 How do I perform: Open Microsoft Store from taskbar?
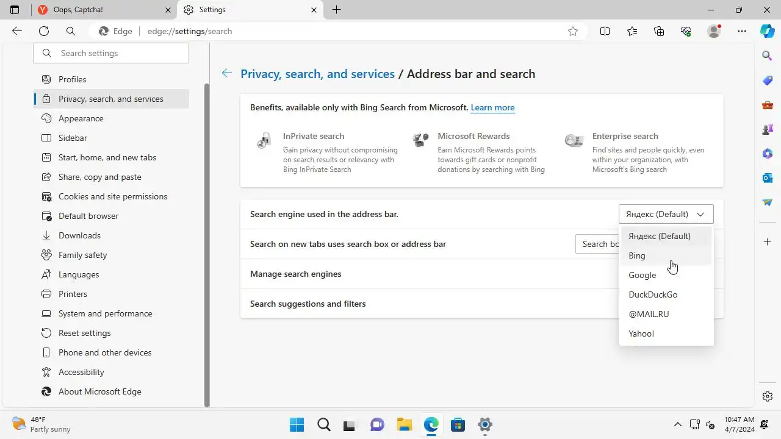click(458, 424)
